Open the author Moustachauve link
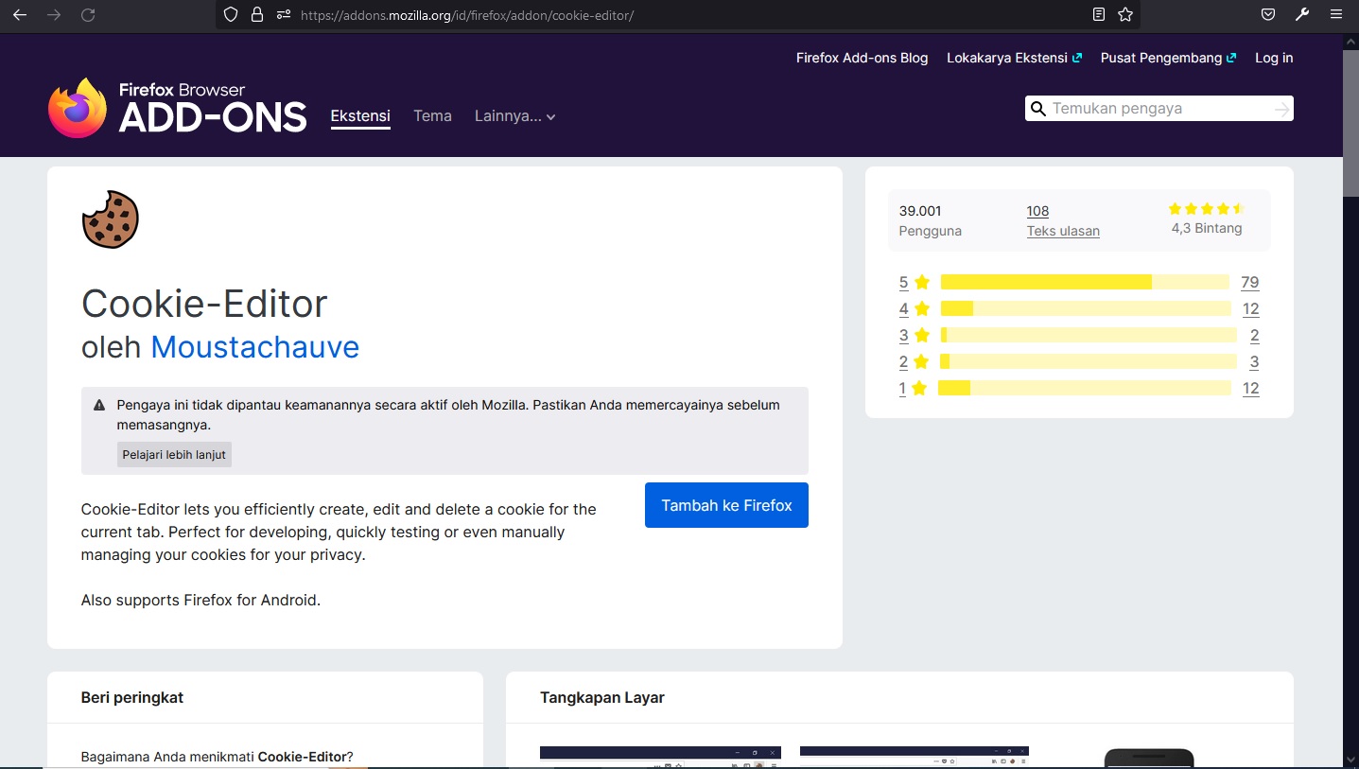Viewport: 1359px width, 769px height. [255, 347]
